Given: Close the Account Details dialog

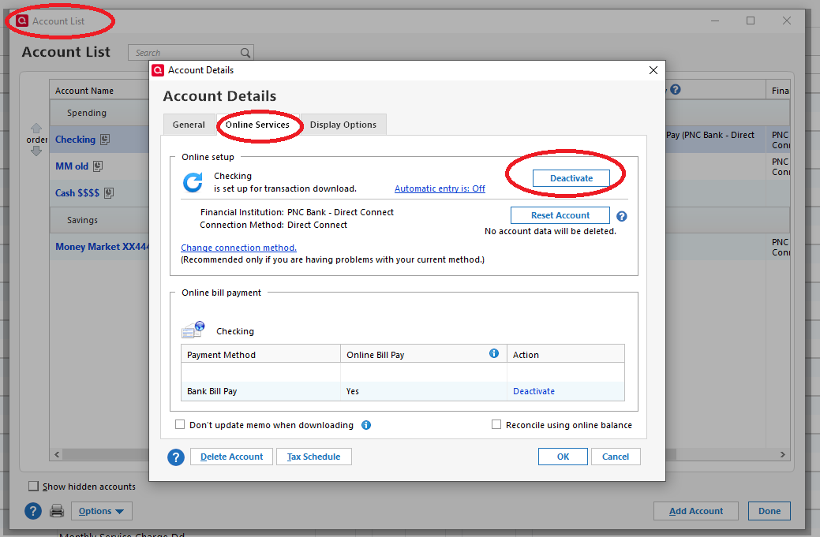Looking at the screenshot, I should (x=653, y=70).
